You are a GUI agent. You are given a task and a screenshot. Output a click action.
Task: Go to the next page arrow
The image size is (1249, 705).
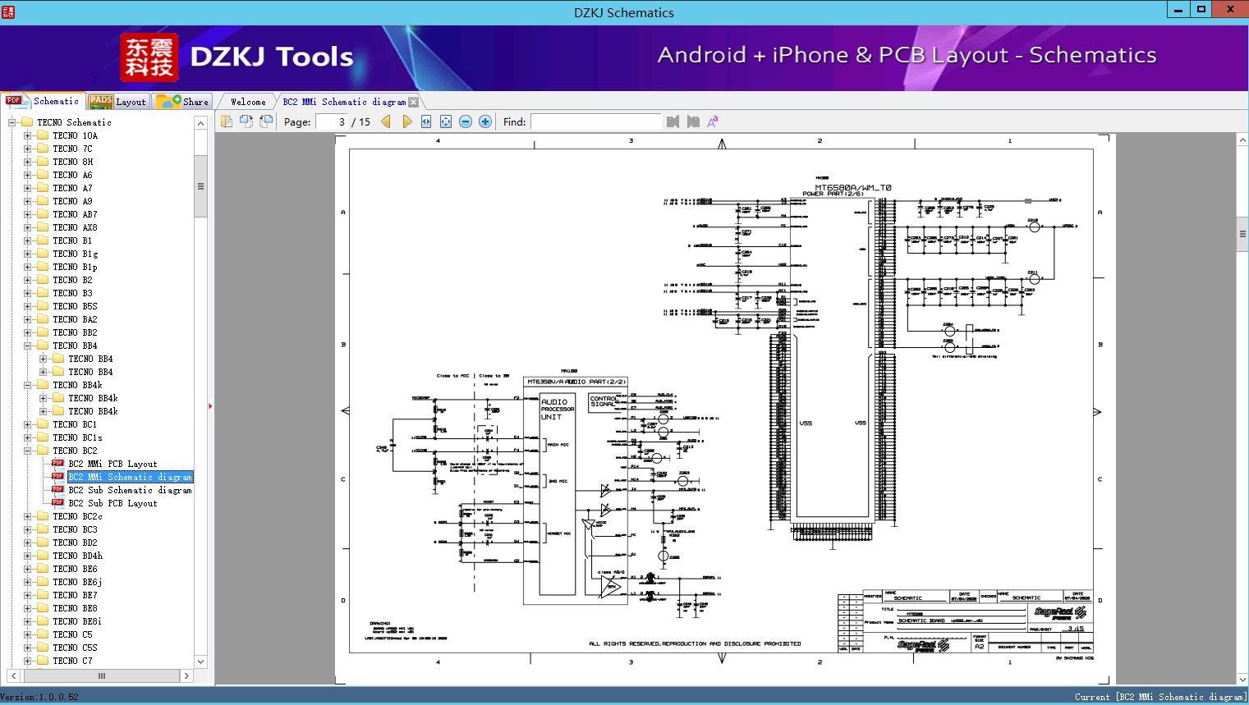pyautogui.click(x=406, y=121)
